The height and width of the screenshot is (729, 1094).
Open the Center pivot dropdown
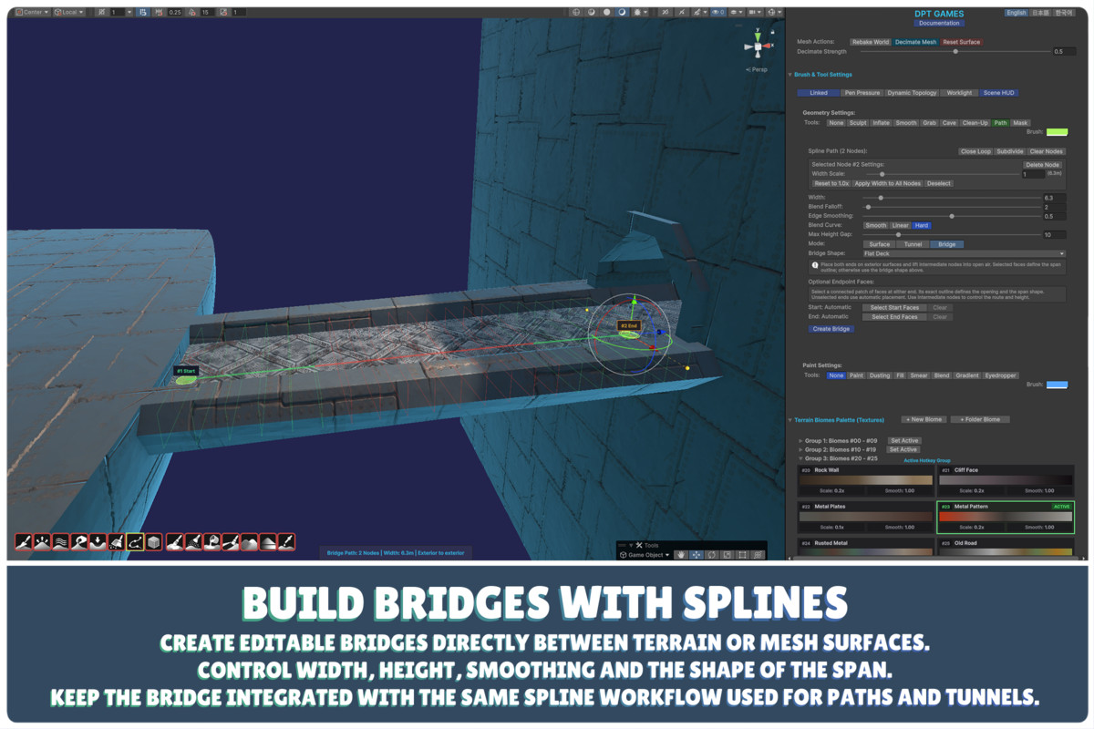pyautogui.click(x=31, y=12)
